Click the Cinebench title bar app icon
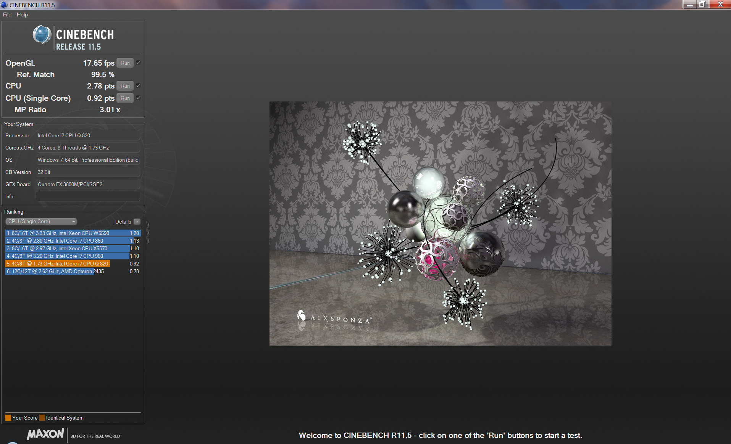Image resolution: width=731 pixels, height=444 pixels. tap(4, 5)
